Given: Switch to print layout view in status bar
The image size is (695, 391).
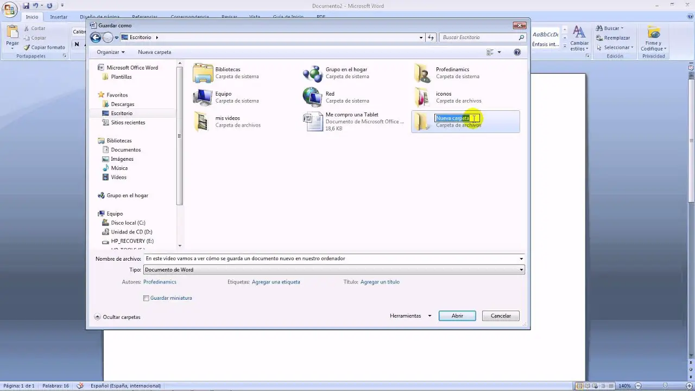Looking at the screenshot, I should [579, 386].
